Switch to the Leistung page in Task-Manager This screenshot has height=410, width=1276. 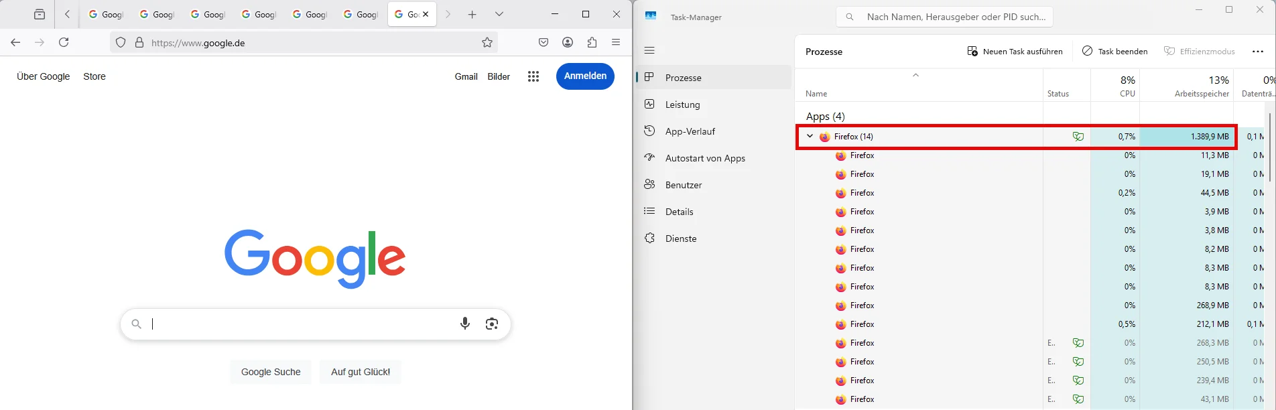(714, 105)
